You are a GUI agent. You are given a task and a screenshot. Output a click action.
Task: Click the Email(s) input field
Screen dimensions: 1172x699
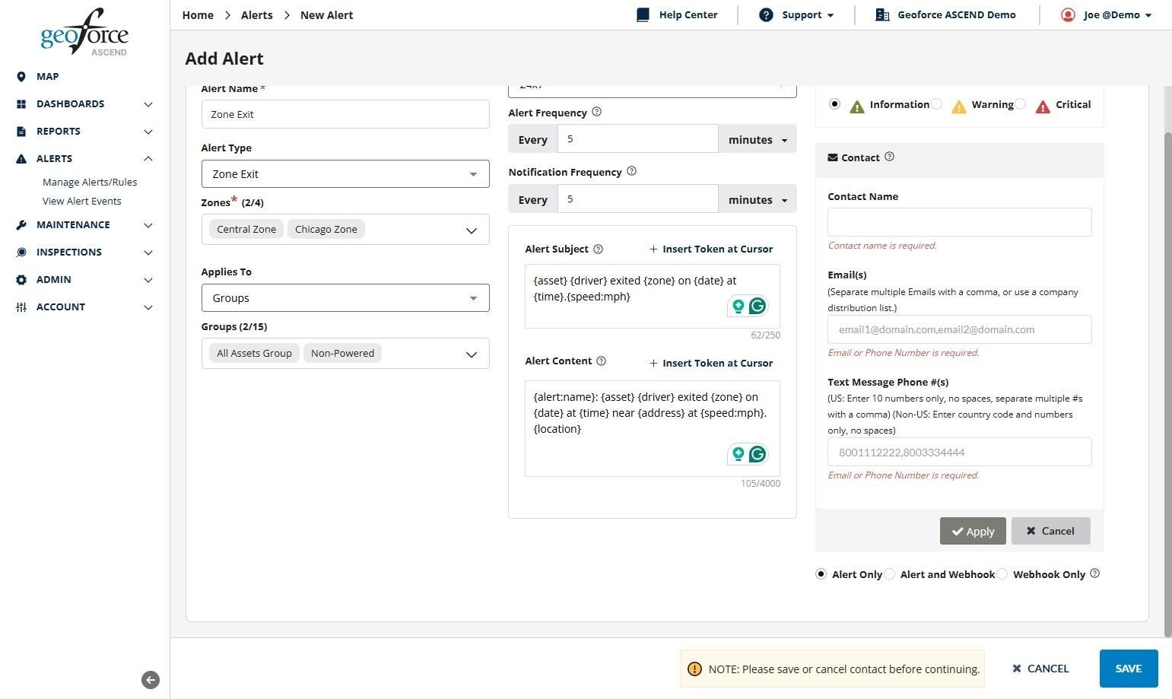(x=960, y=329)
